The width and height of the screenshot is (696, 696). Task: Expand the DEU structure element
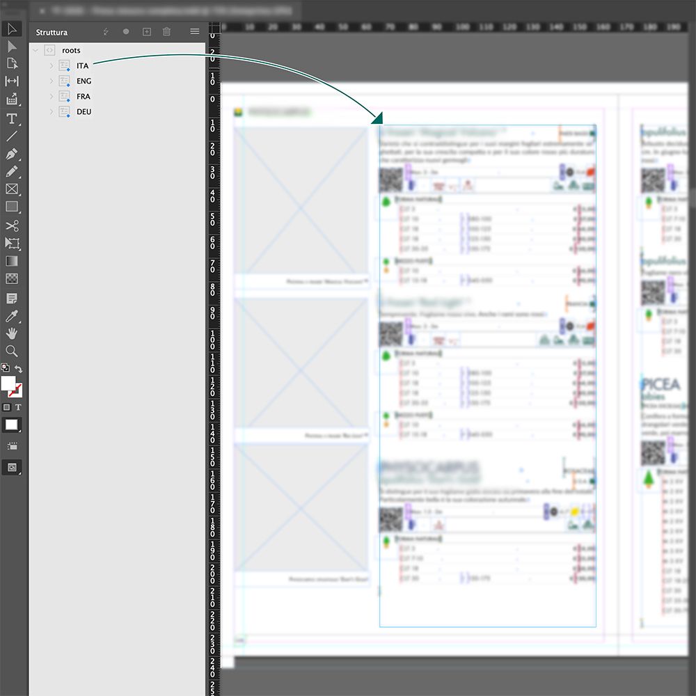point(51,111)
